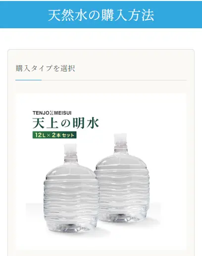Click the TENJO MEISUI logo text

[x=52, y=113]
